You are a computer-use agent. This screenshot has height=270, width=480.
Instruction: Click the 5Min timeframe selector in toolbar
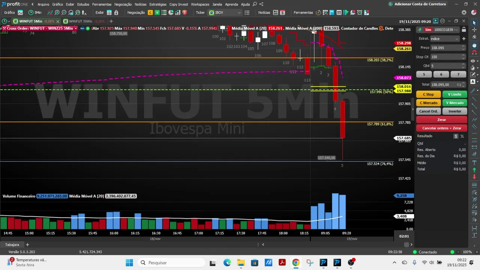coord(35,12)
